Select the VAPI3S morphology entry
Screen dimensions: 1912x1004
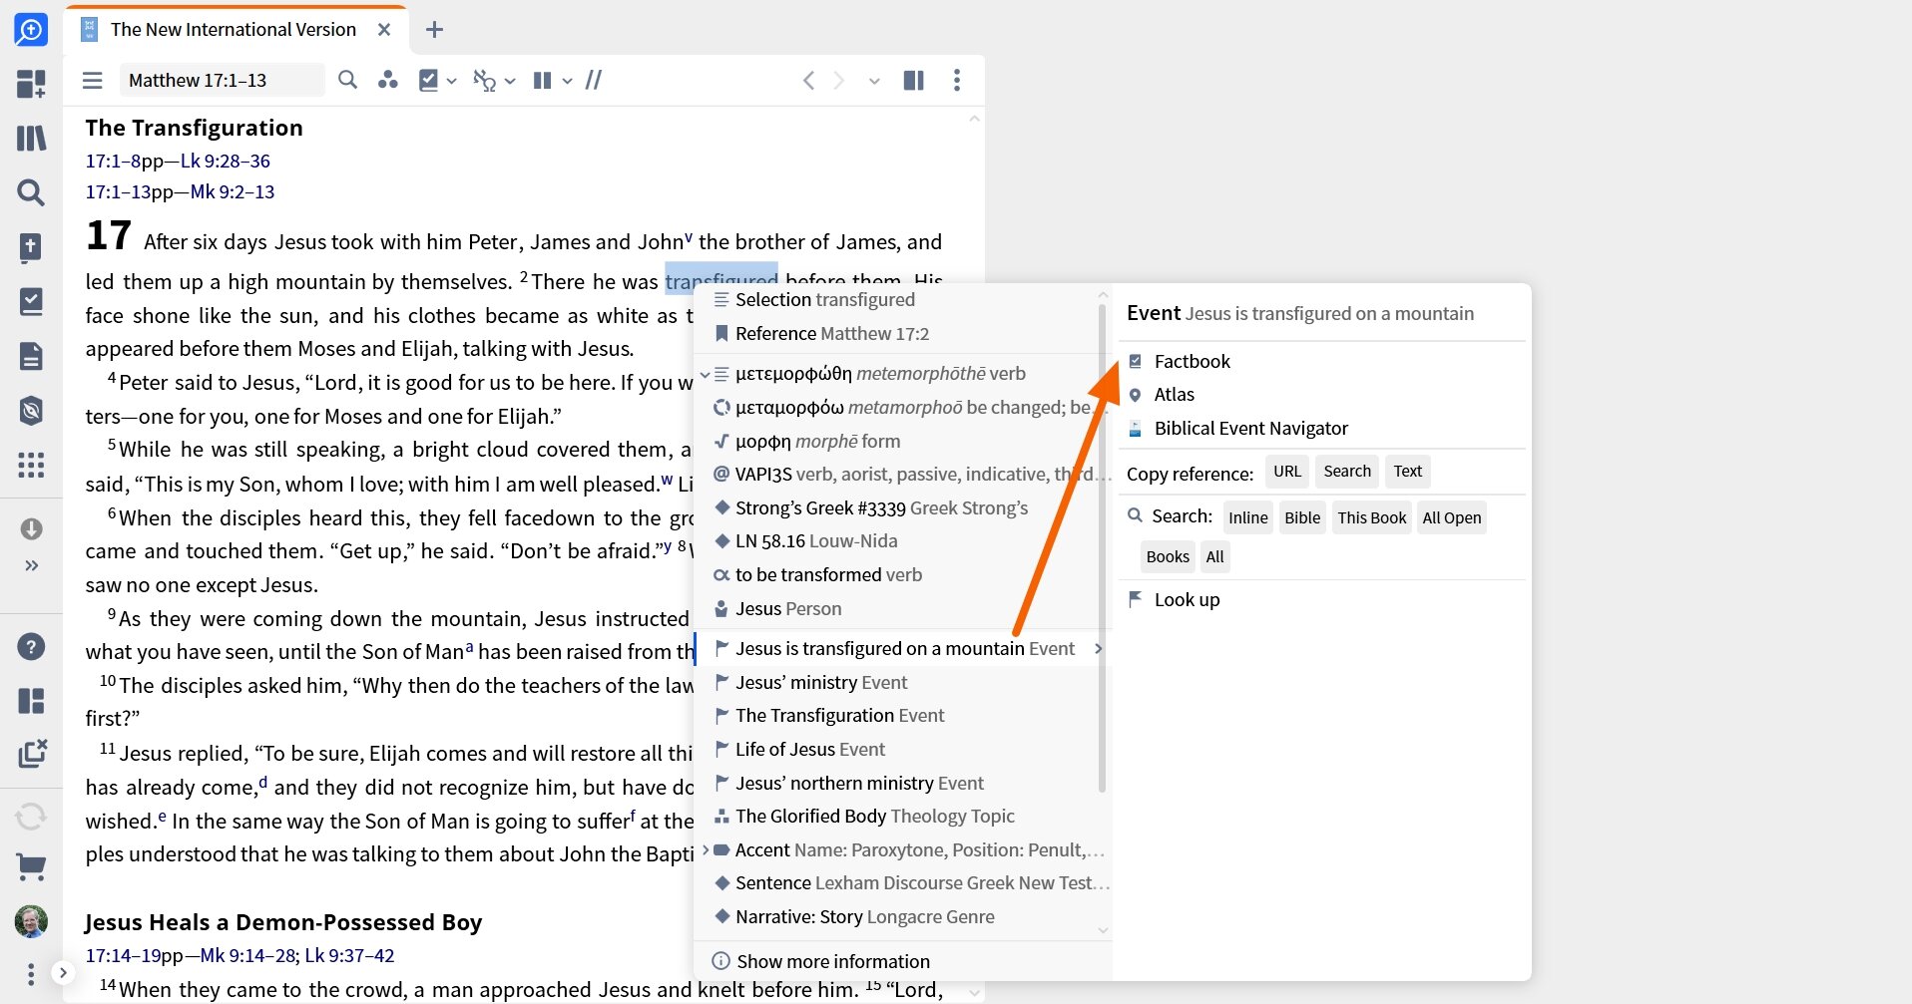coord(901,475)
